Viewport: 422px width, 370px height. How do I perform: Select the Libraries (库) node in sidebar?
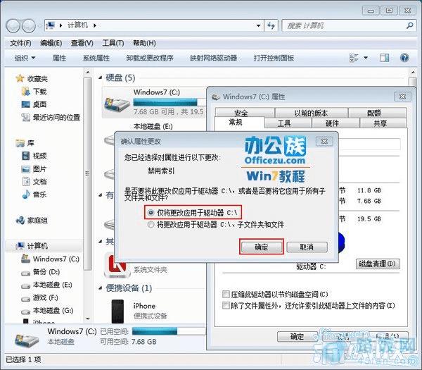coord(25,143)
